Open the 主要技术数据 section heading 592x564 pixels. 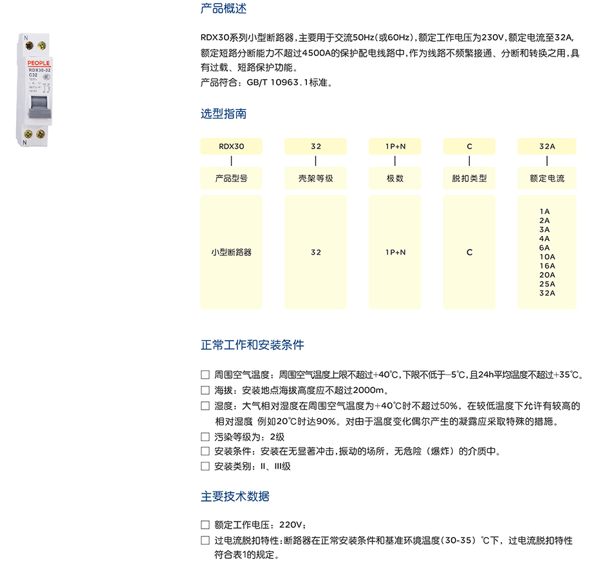click(235, 496)
